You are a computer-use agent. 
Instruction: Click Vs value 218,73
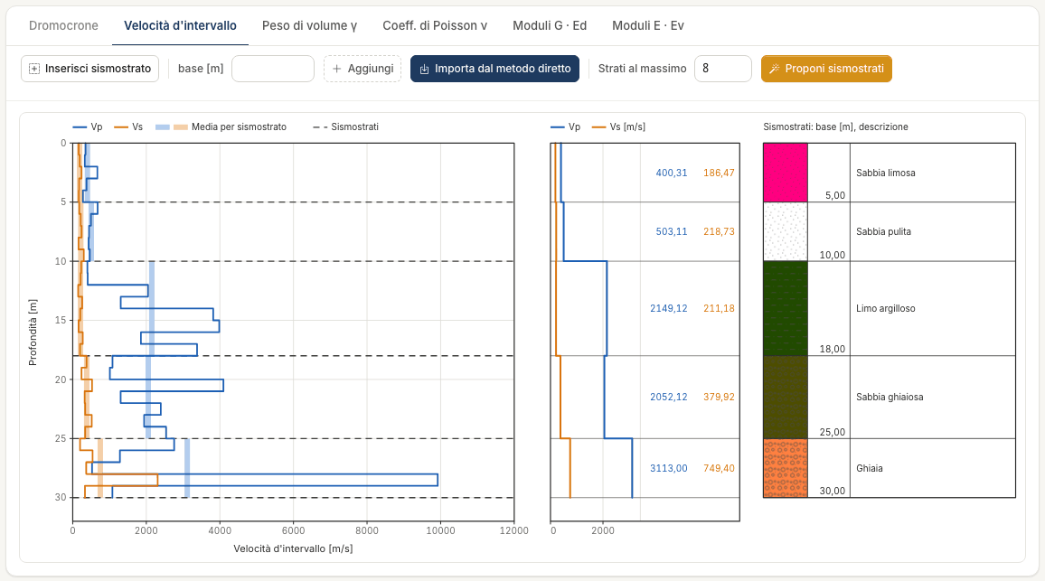[719, 231]
